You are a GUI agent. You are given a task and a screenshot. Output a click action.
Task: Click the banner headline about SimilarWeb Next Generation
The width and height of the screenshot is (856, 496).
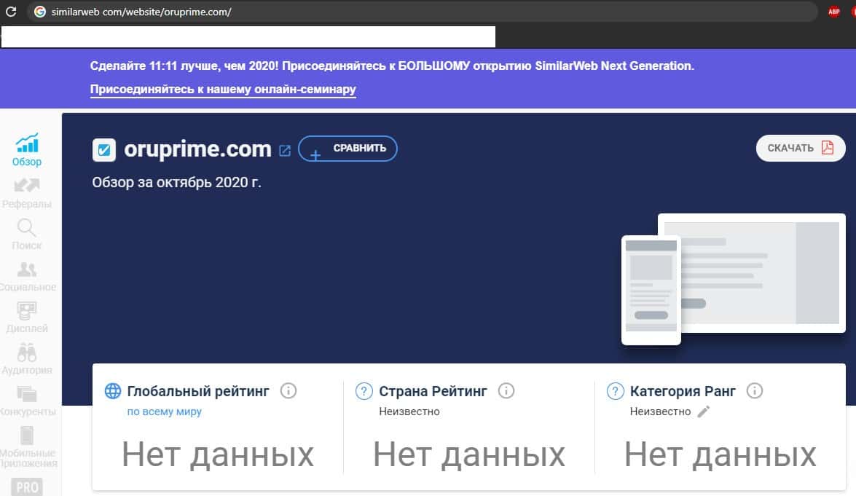point(392,66)
